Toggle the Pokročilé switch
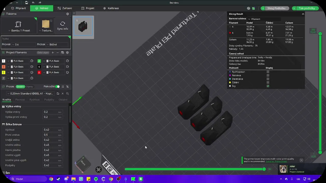Image resolution: width=326 pixels, height=183 pixels. point(57,87)
